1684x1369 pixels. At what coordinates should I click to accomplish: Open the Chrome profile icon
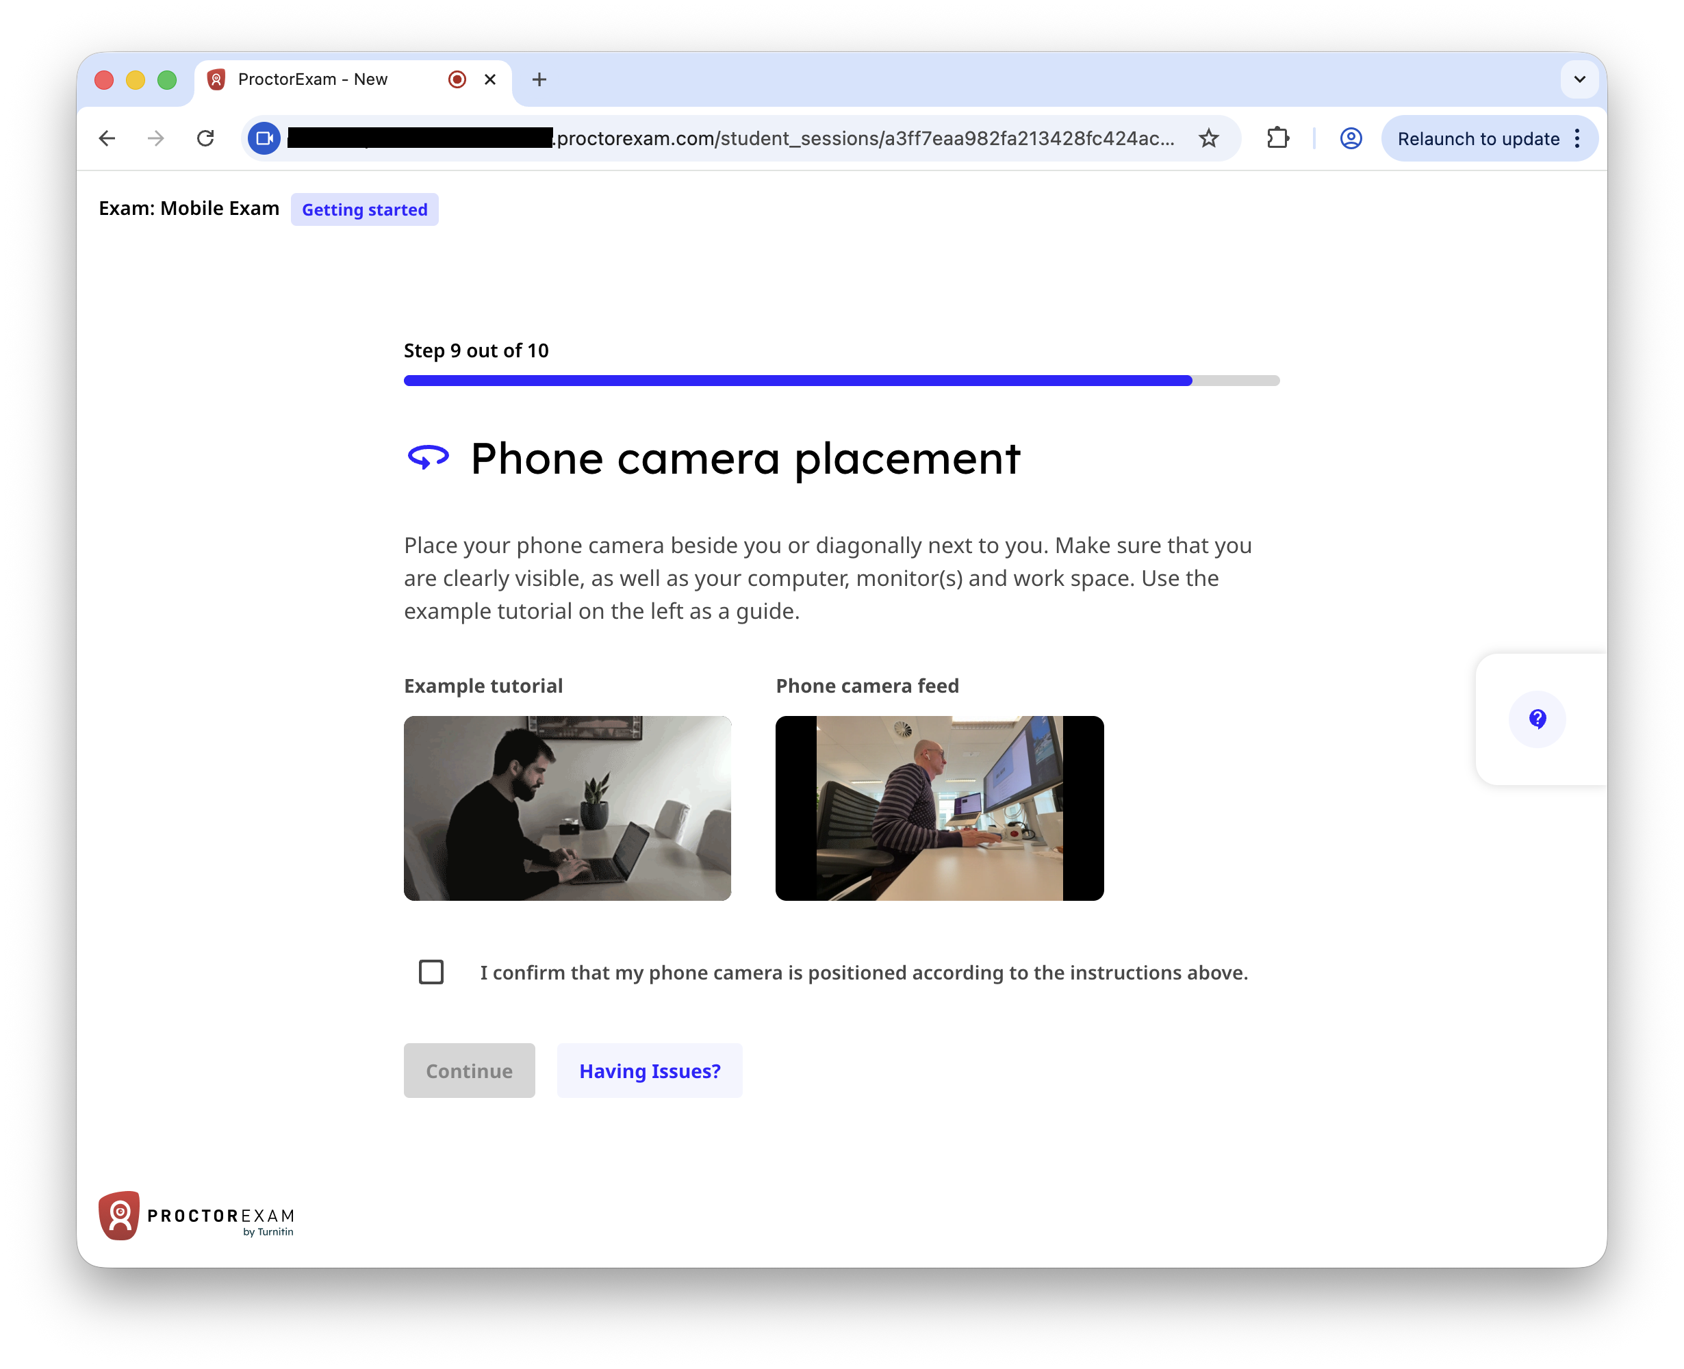tap(1351, 139)
